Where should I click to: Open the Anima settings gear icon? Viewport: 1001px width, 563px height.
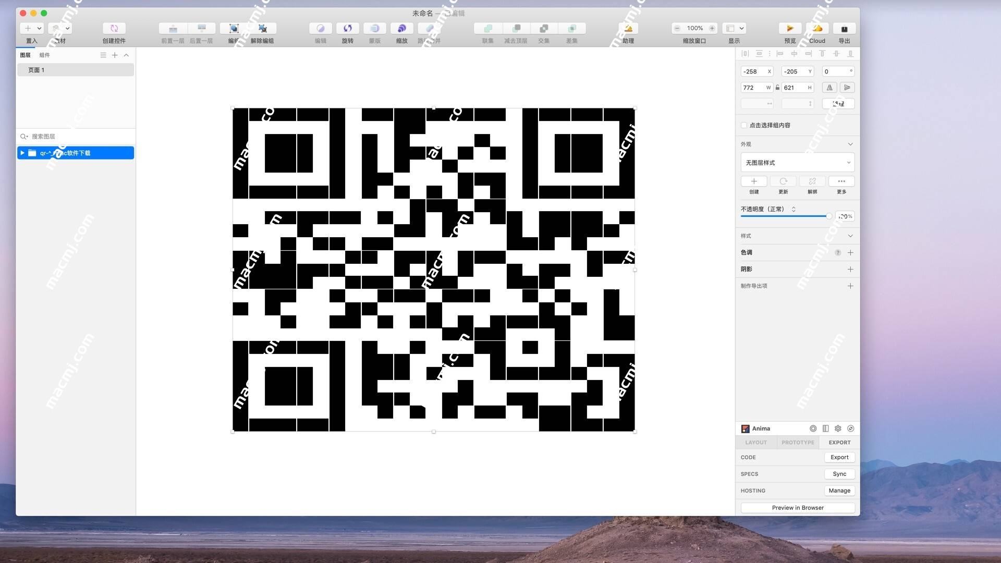point(838,429)
